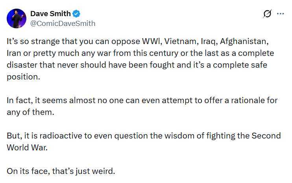Open the Grok explain-this-post icon
The image size is (292, 183).
click(x=268, y=14)
